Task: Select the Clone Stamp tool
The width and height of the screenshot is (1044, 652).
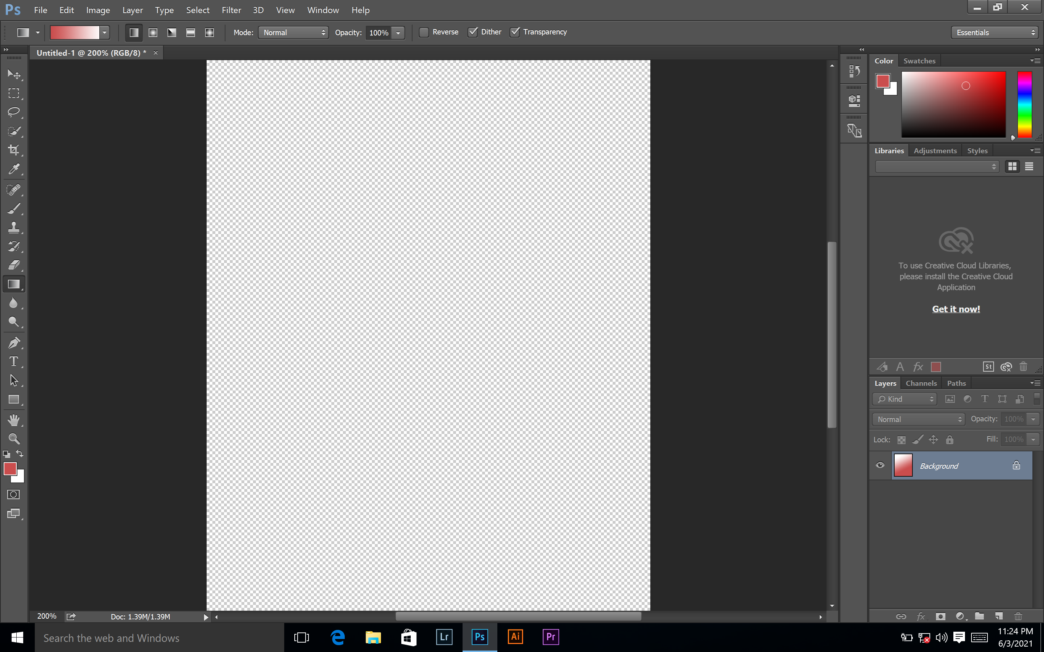Action: 14,228
